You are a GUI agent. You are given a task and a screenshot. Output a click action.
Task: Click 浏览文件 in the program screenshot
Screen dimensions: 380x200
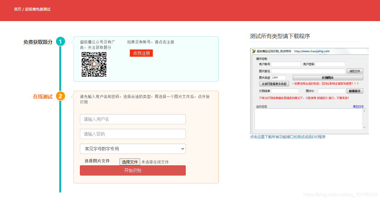click(355, 71)
